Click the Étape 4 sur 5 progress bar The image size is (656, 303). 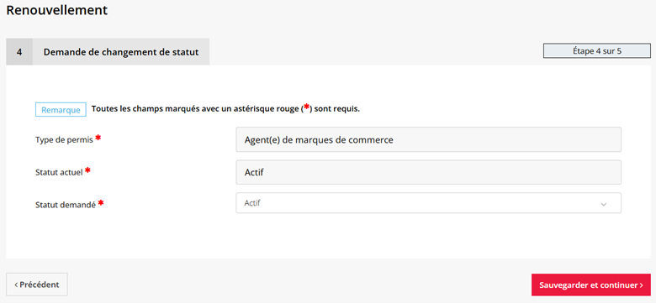(596, 51)
